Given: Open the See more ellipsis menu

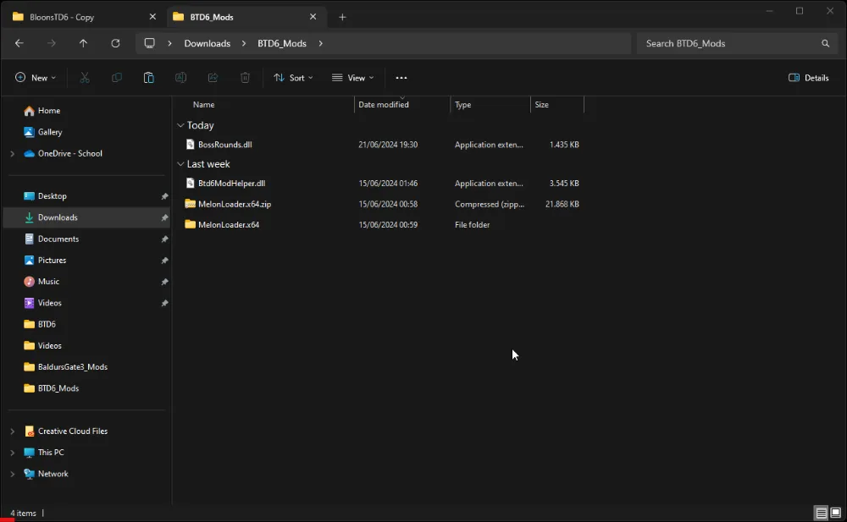Looking at the screenshot, I should [401, 77].
